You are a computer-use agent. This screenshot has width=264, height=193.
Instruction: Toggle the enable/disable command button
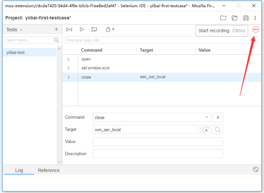point(218,117)
